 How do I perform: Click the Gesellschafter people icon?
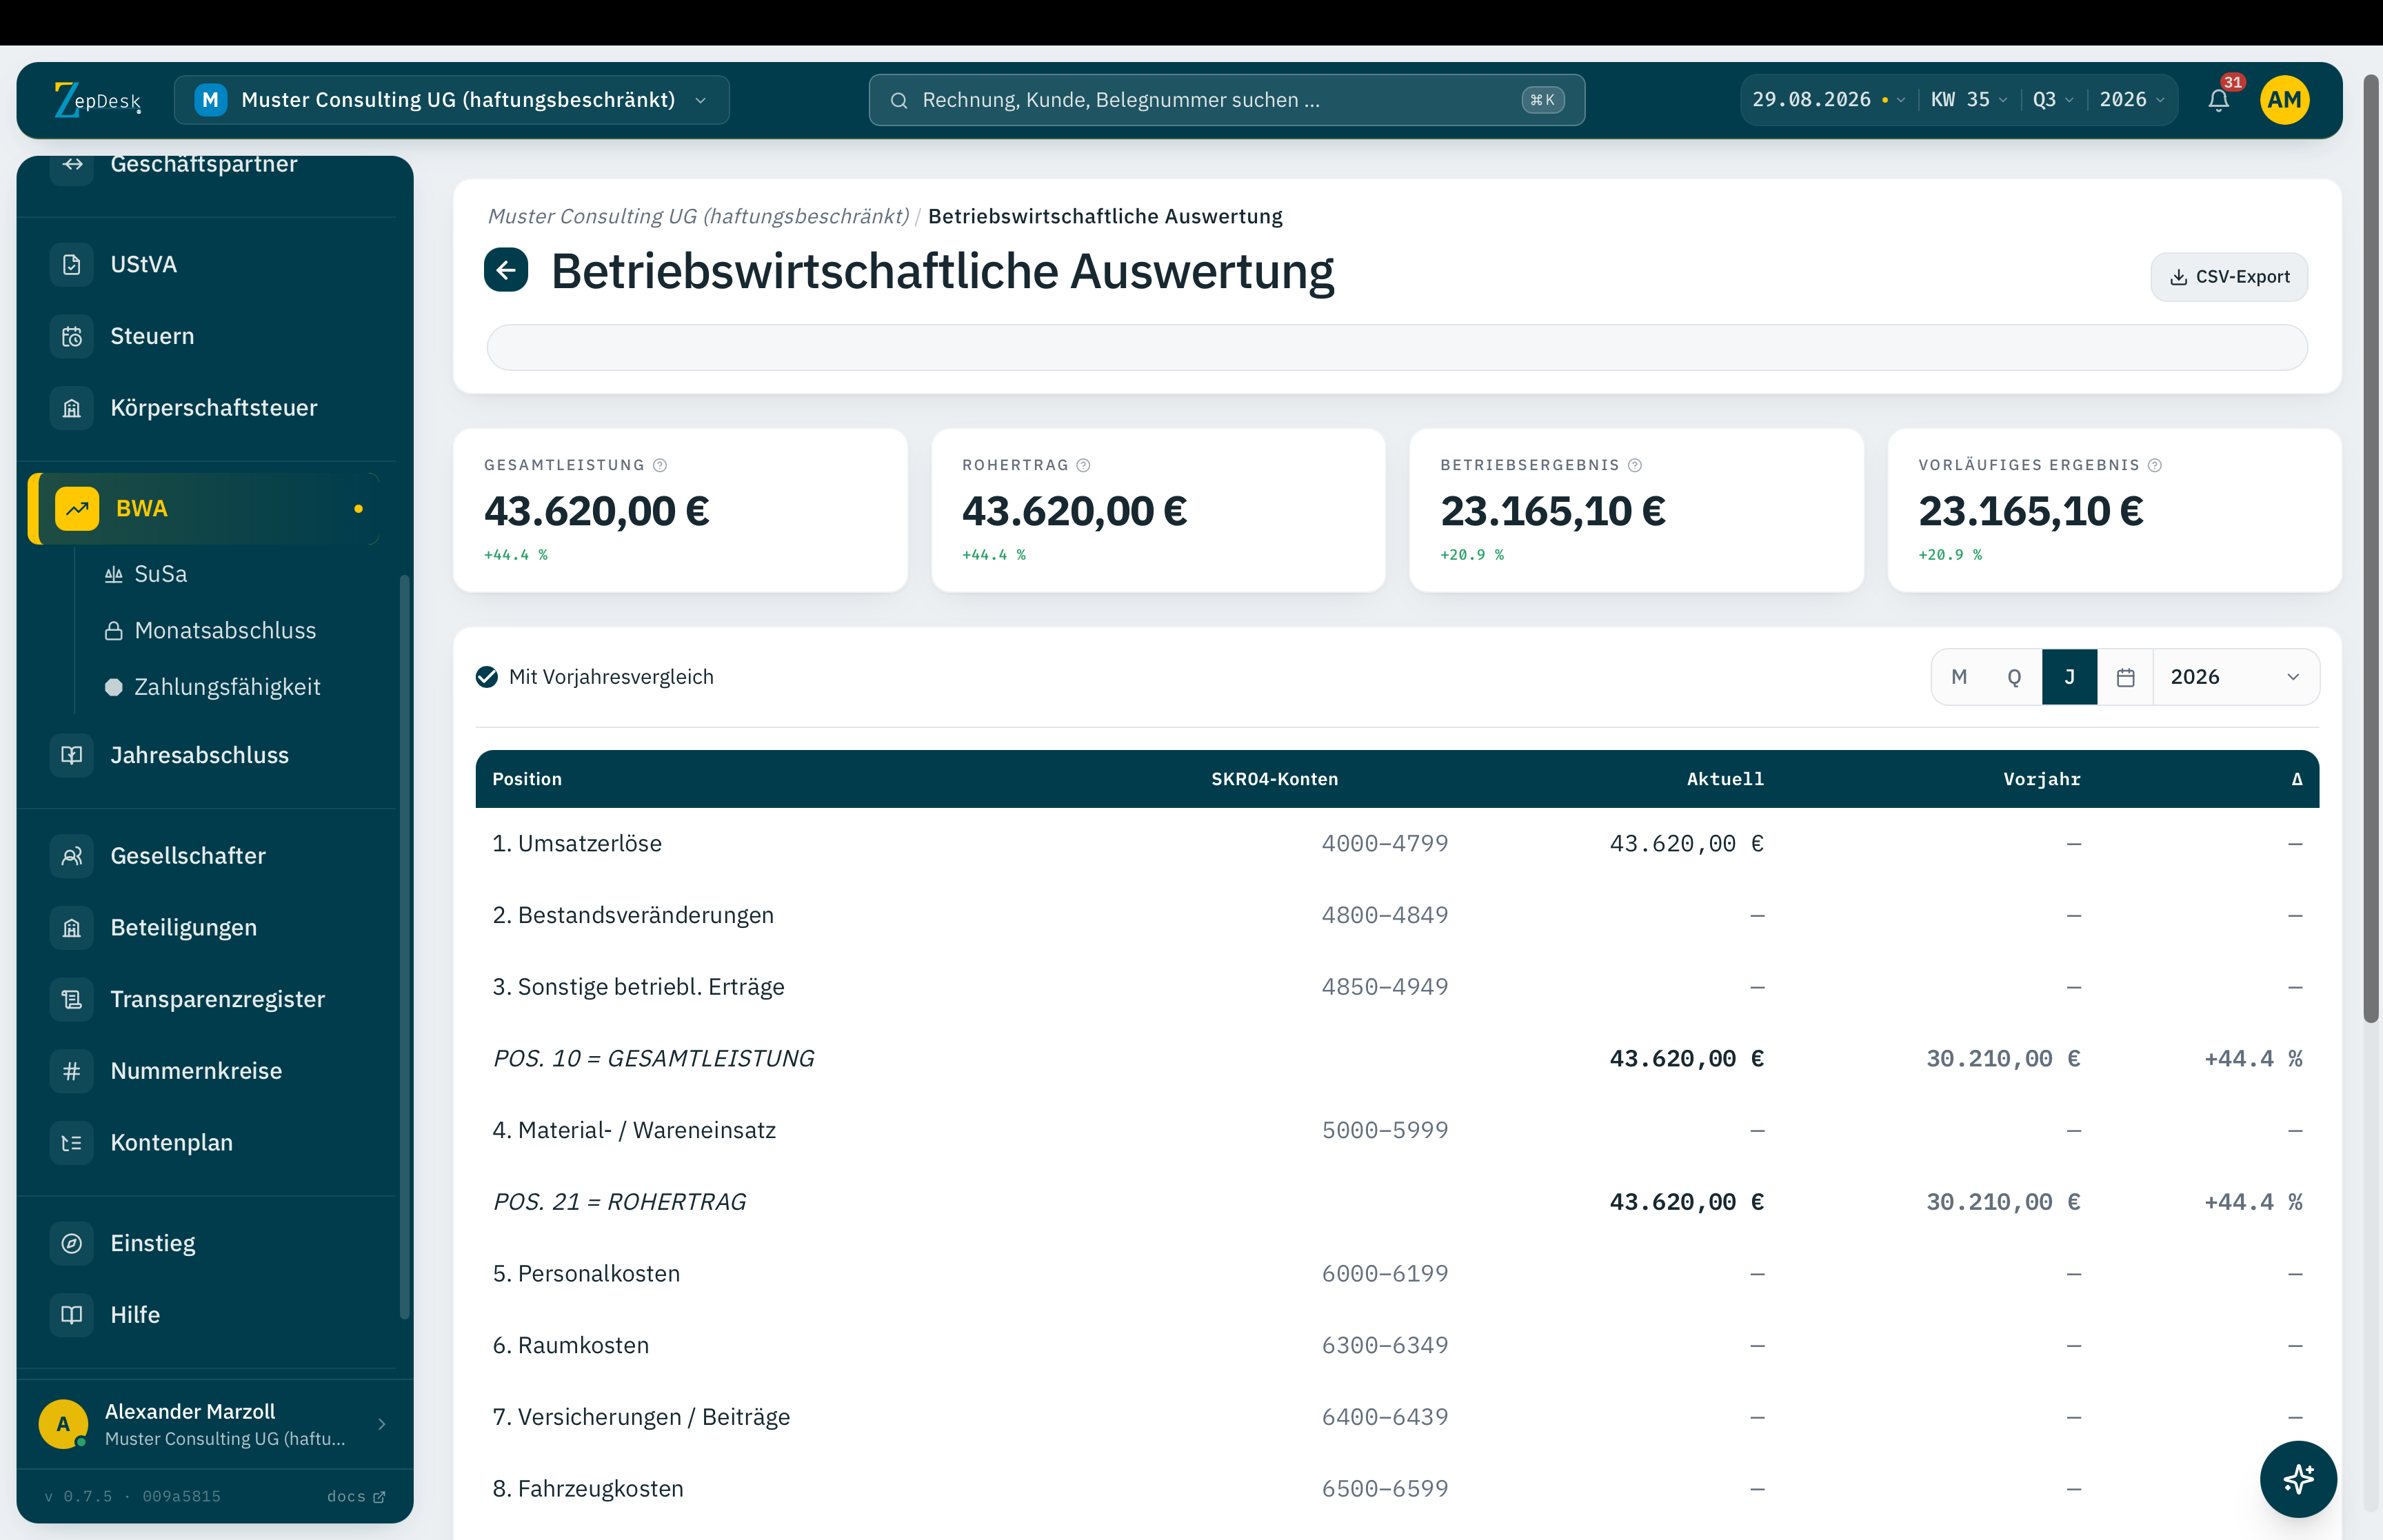[x=72, y=856]
